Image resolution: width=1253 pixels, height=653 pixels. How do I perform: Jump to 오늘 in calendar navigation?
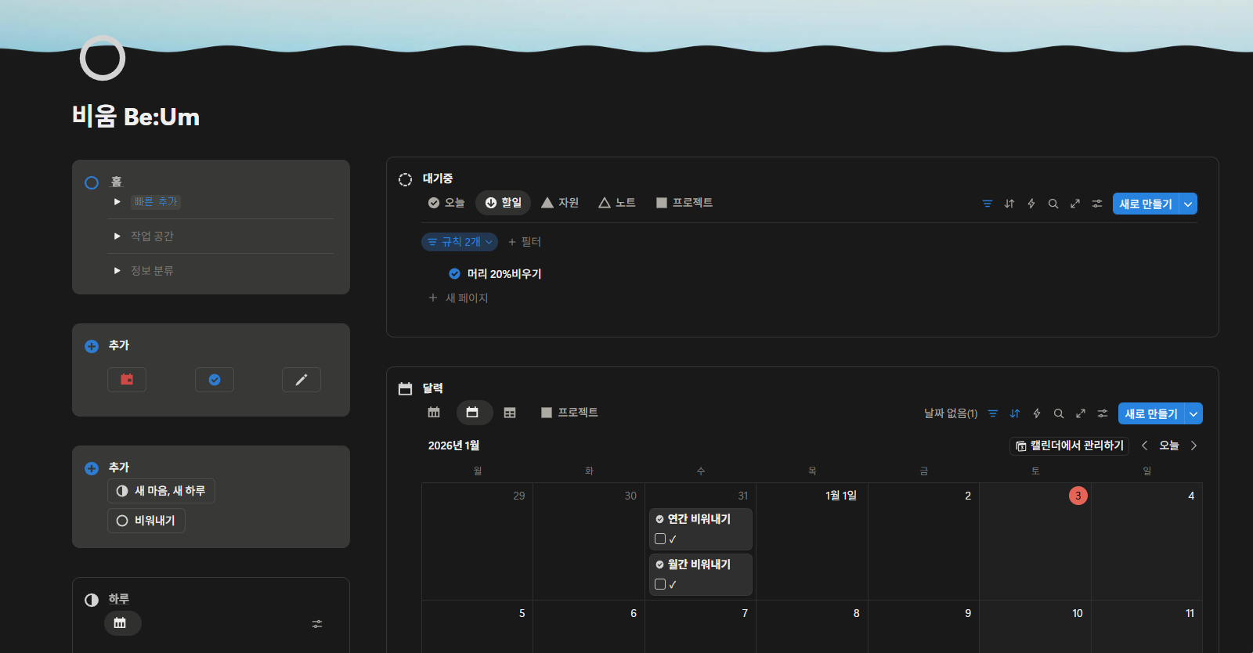point(1168,446)
